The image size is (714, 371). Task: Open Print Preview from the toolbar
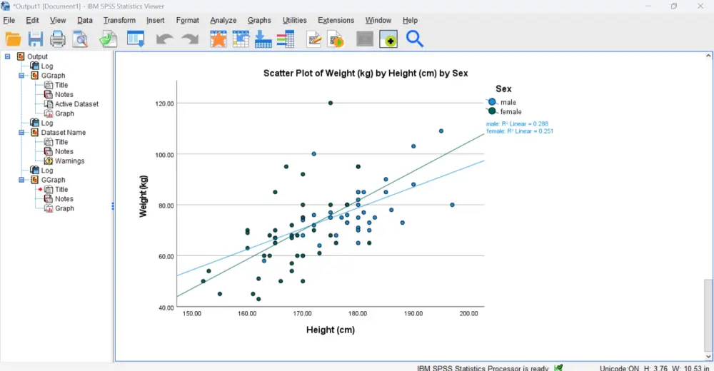pyautogui.click(x=80, y=39)
